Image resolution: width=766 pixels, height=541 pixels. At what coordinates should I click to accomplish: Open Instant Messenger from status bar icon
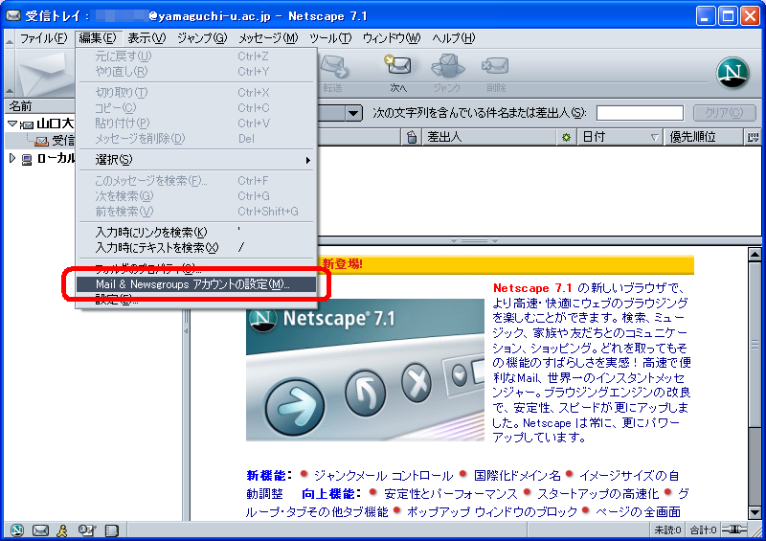tap(62, 530)
